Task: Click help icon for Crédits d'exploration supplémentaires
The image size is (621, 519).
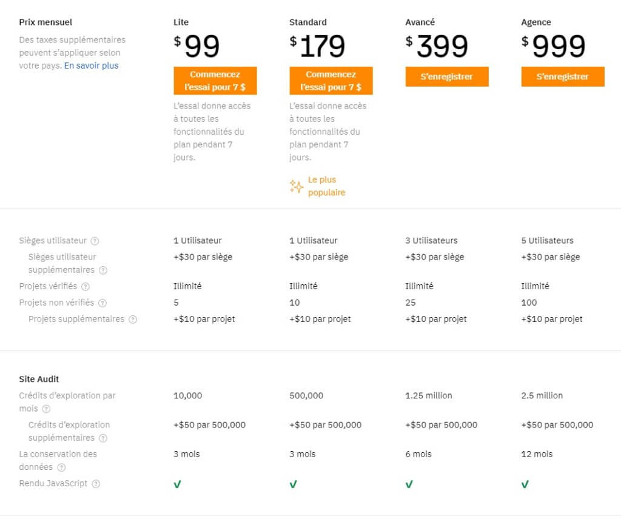Action: (x=103, y=438)
